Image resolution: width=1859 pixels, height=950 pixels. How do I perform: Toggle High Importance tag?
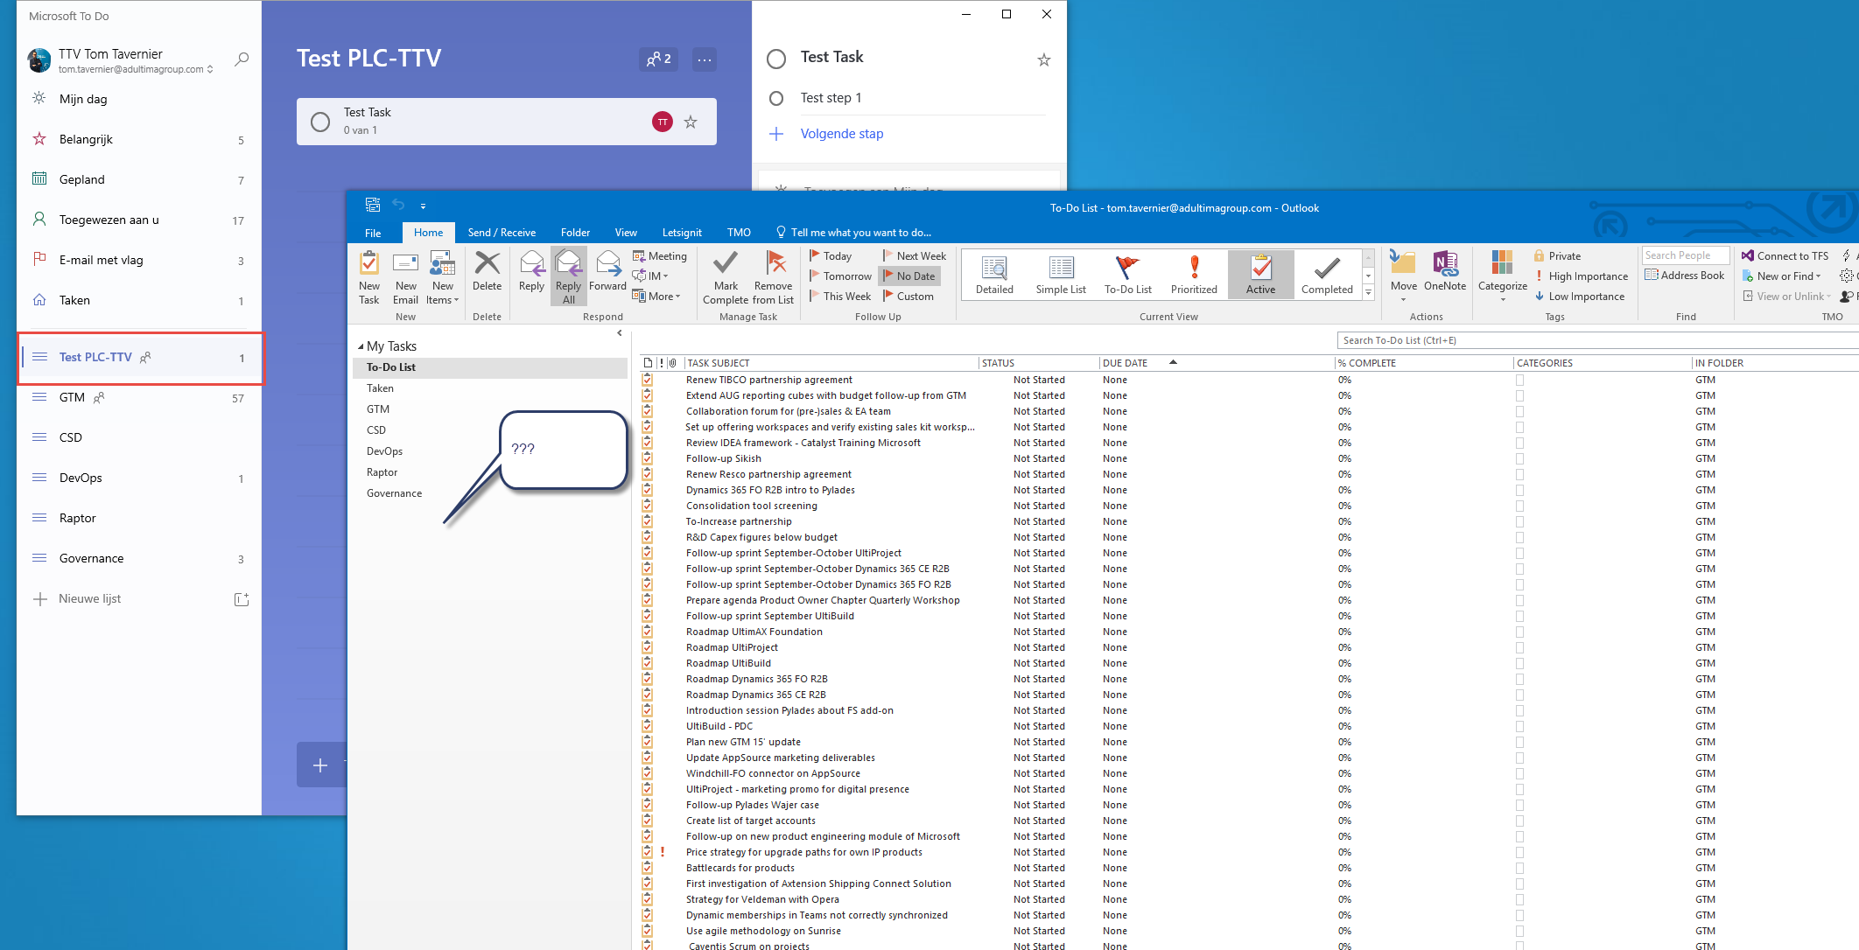point(1581,276)
